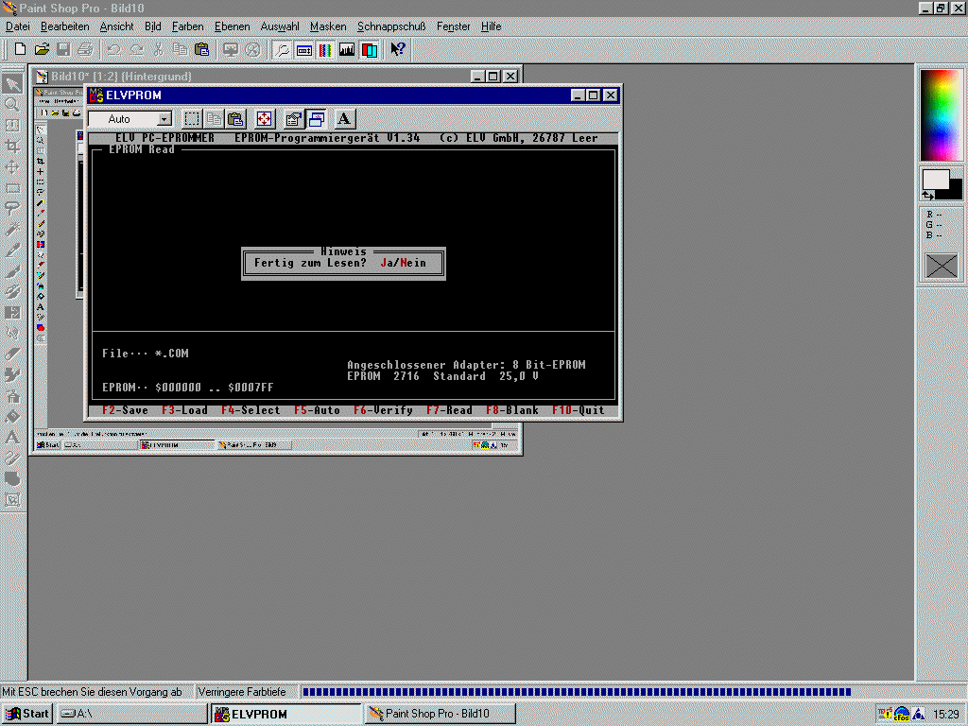The image size is (968, 726).
Task: Open the Ebenen menu
Action: [x=233, y=26]
